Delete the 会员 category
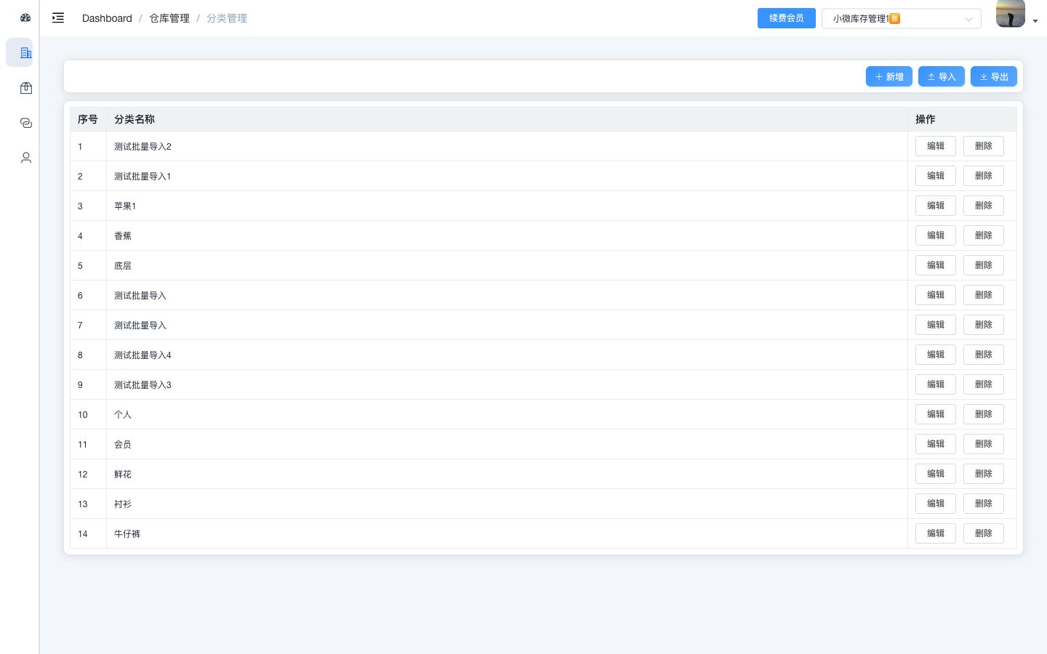The width and height of the screenshot is (1047, 654). coord(984,444)
